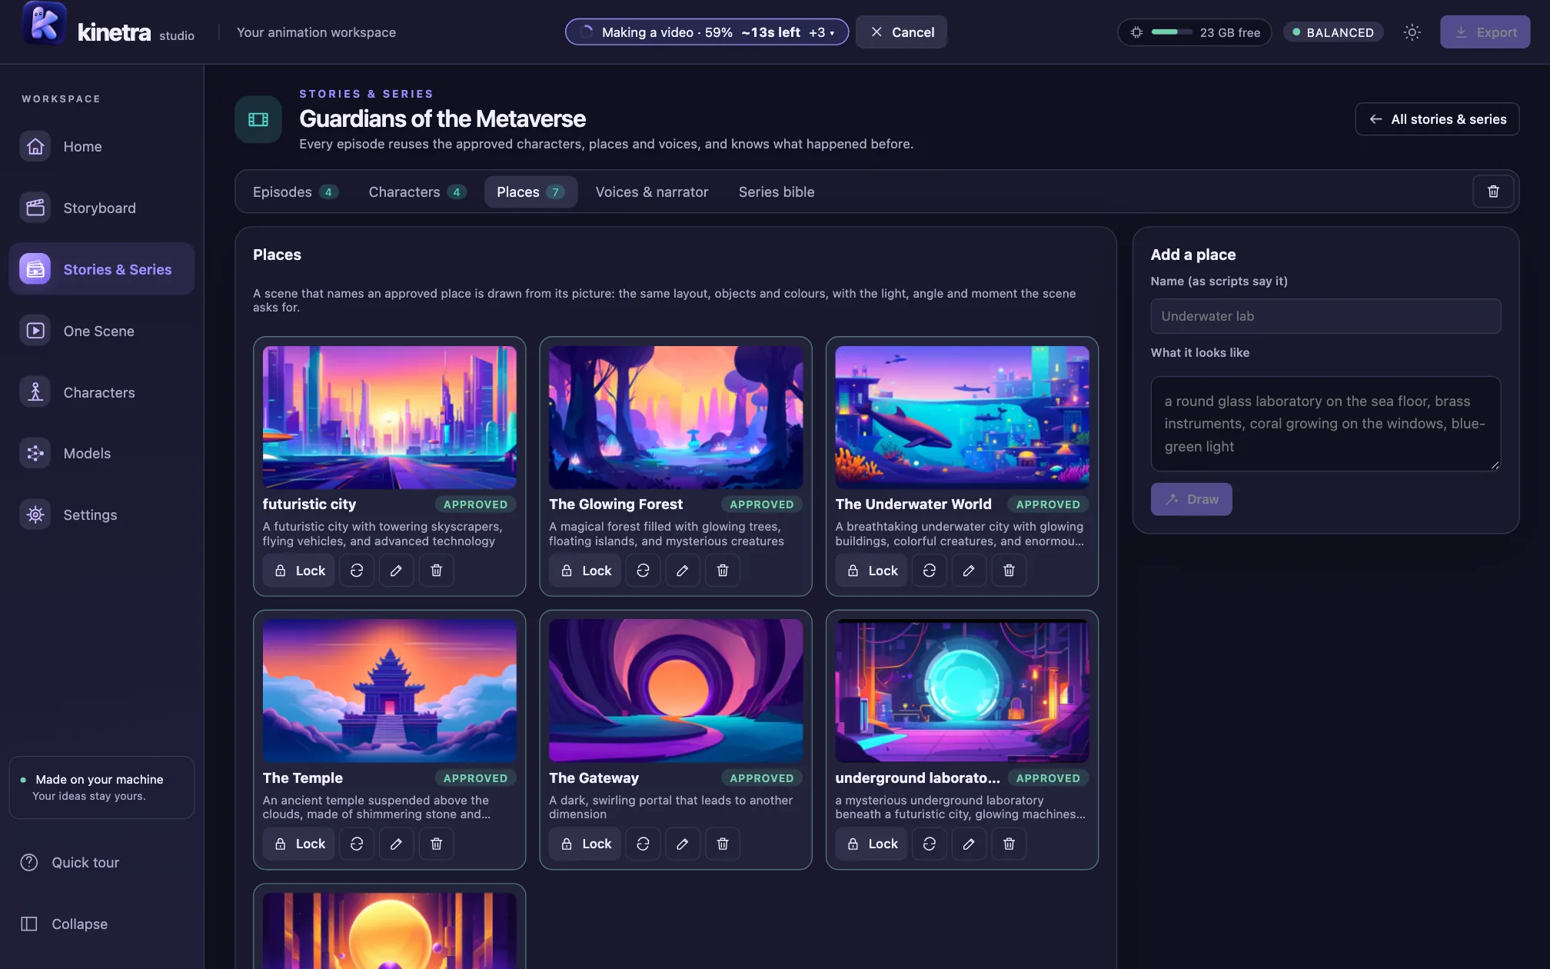Lock The Underwater World place
The width and height of the screenshot is (1550, 969).
click(x=872, y=571)
